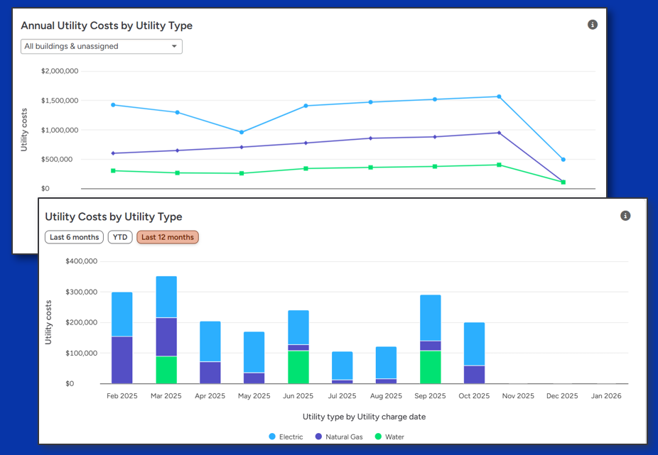The height and width of the screenshot is (455, 658).
Task: Open the info tooltip on Utility Costs by Utility Type
Action: click(625, 215)
